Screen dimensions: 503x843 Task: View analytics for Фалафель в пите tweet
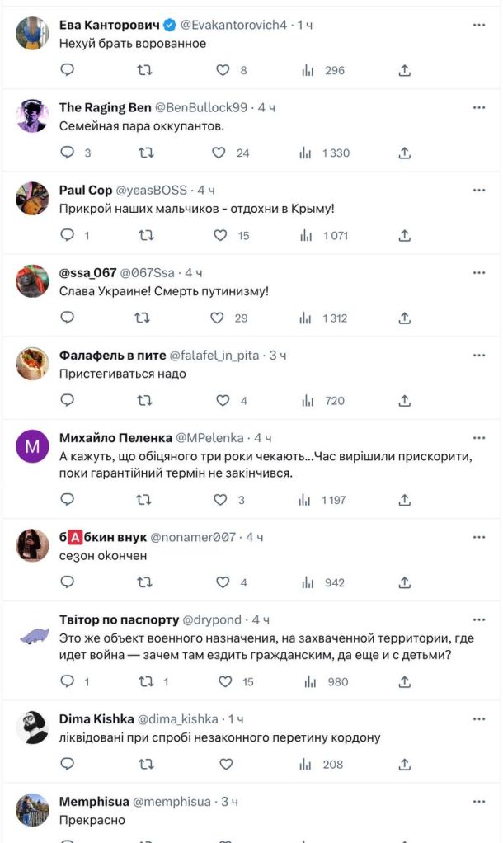click(308, 401)
